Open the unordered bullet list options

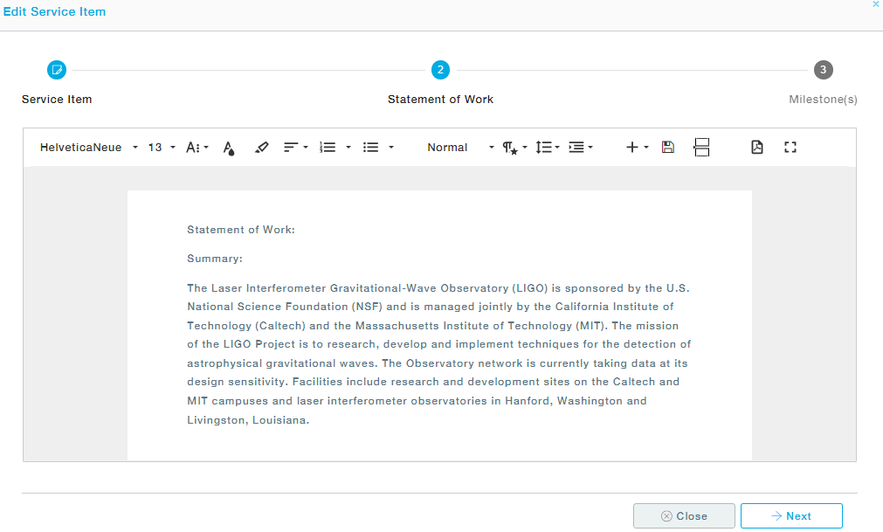(378, 148)
